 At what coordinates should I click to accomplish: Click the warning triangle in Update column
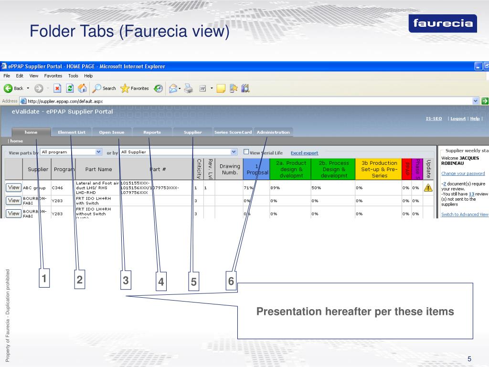click(428, 187)
